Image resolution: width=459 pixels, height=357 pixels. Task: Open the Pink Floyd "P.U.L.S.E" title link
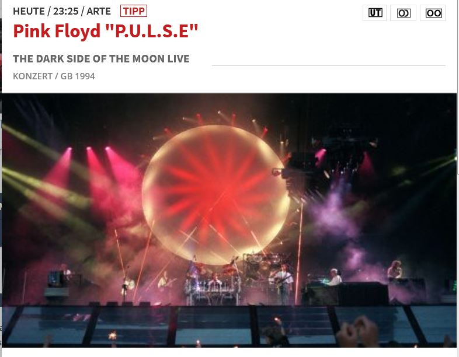point(106,31)
